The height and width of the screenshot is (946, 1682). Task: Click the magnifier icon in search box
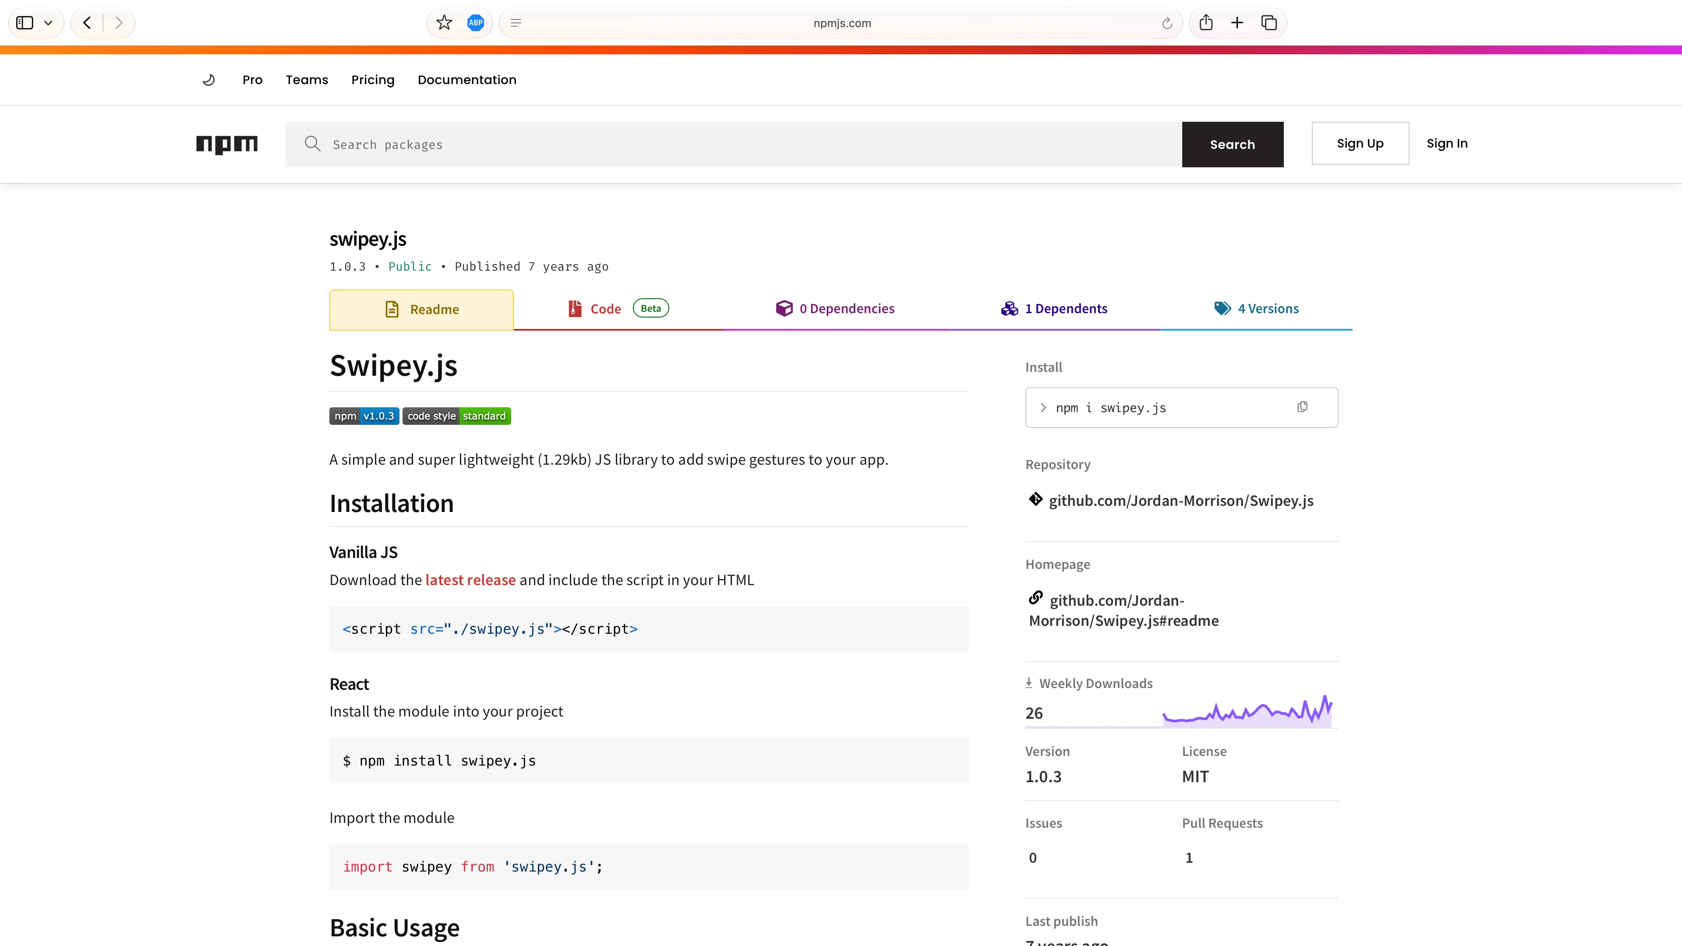tap(313, 144)
